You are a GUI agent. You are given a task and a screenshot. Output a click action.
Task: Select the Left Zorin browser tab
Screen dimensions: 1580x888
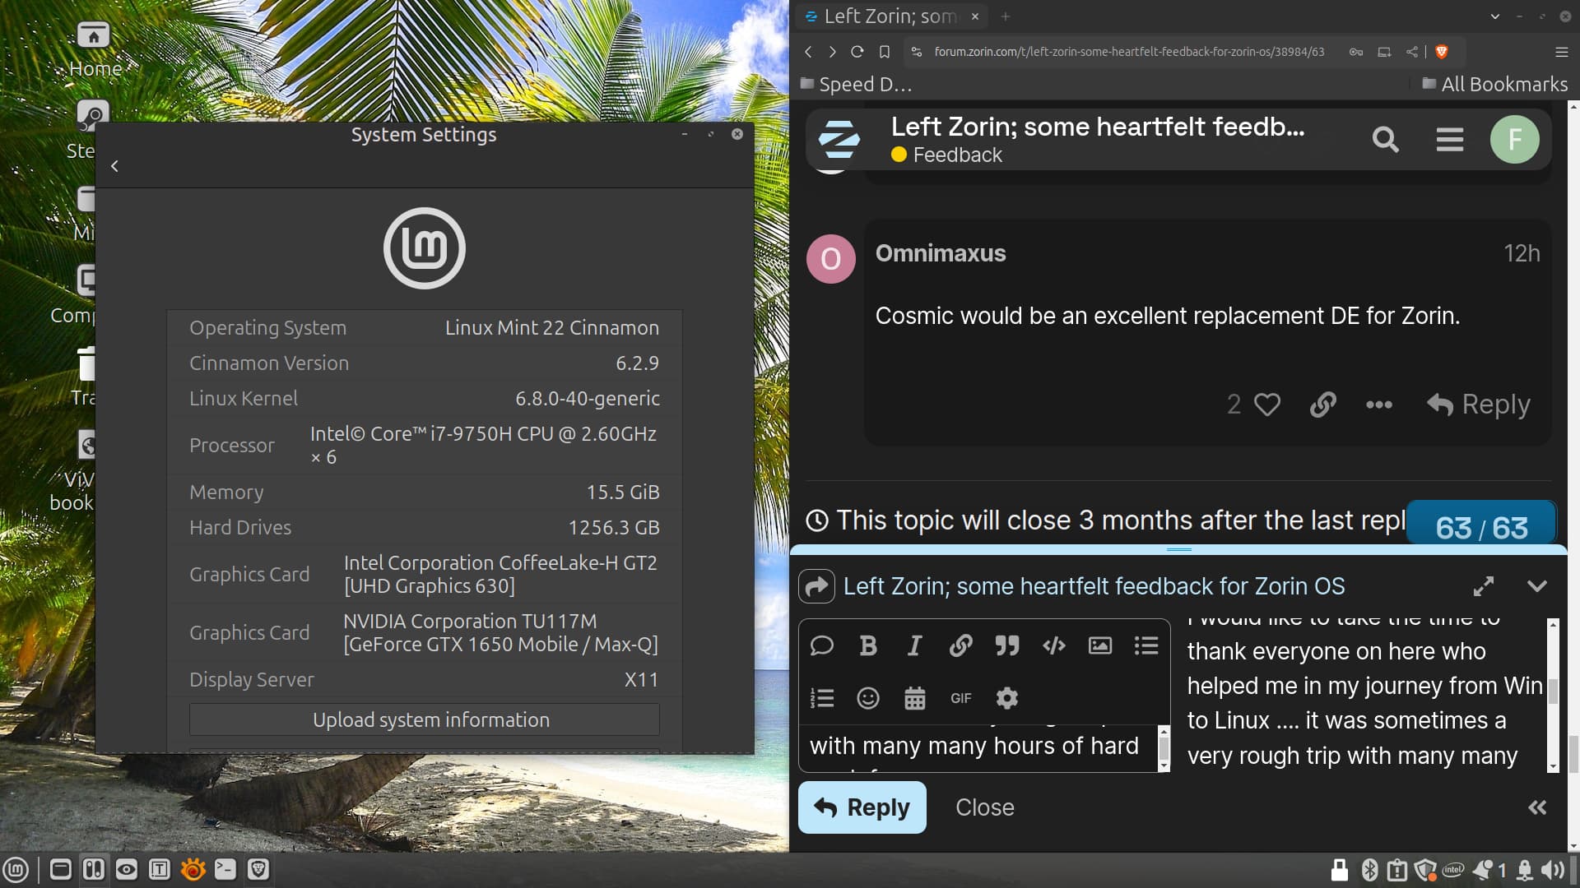tap(892, 16)
